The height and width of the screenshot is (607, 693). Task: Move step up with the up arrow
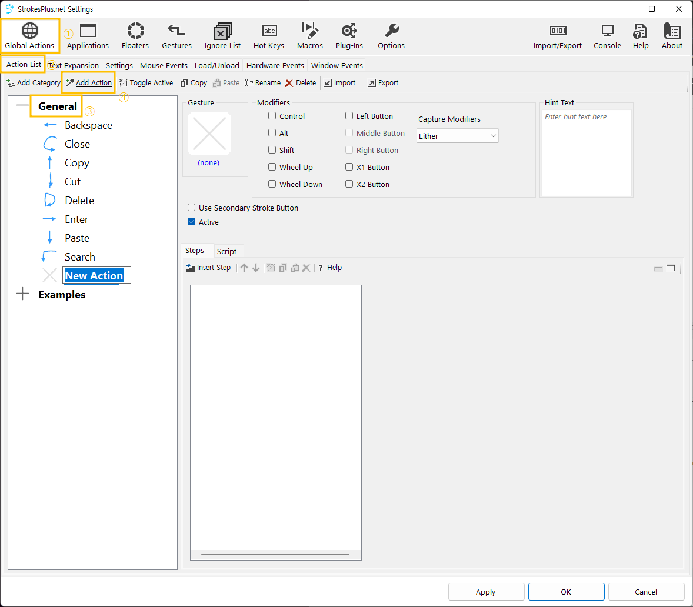244,268
